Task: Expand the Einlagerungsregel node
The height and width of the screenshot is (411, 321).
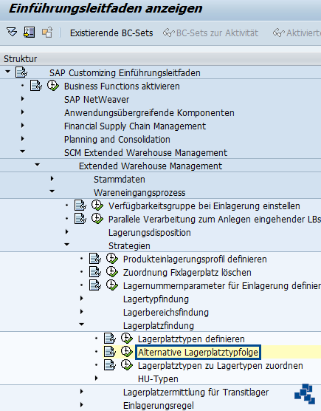Action: click(82, 405)
